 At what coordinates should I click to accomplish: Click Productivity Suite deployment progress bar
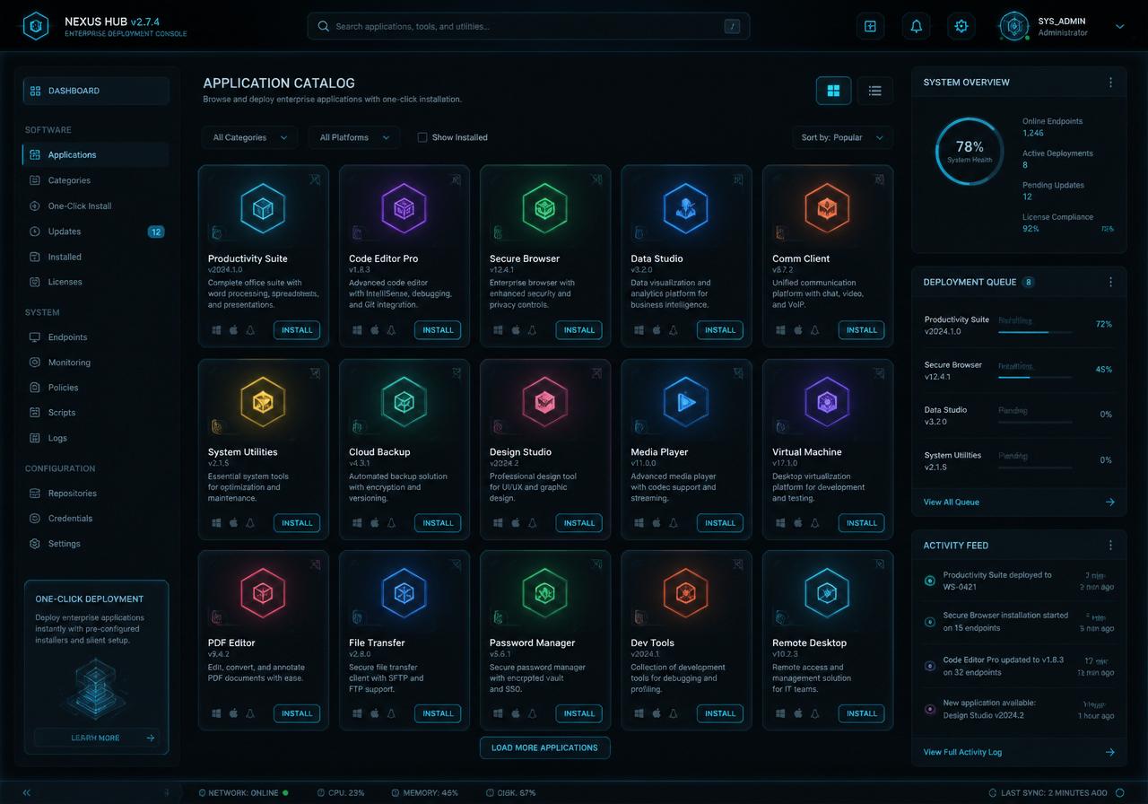pyautogui.click(x=1035, y=332)
